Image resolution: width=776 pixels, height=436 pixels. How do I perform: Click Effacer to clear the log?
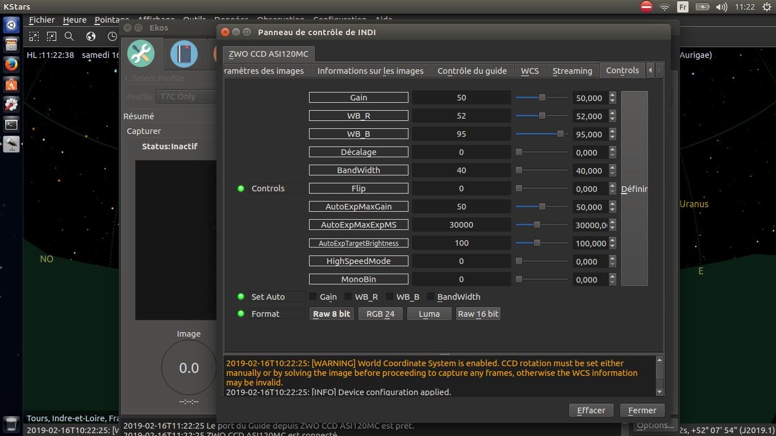(x=591, y=410)
